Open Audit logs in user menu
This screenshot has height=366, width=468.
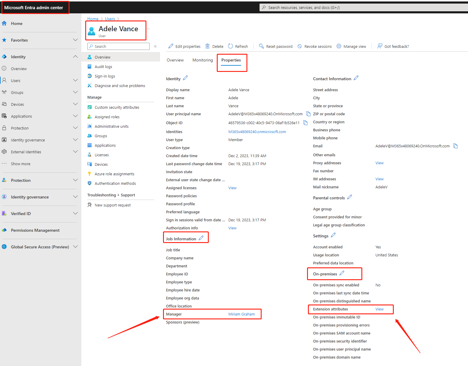(x=103, y=67)
